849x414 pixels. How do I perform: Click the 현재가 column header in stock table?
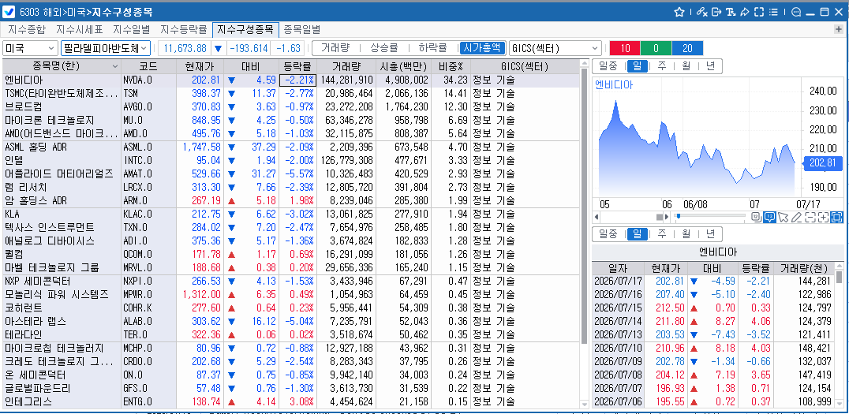click(x=200, y=66)
